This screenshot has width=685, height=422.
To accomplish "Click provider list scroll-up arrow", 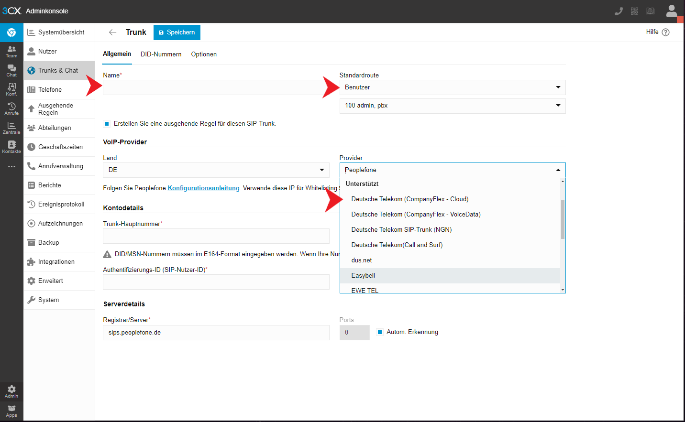I will (x=563, y=181).
